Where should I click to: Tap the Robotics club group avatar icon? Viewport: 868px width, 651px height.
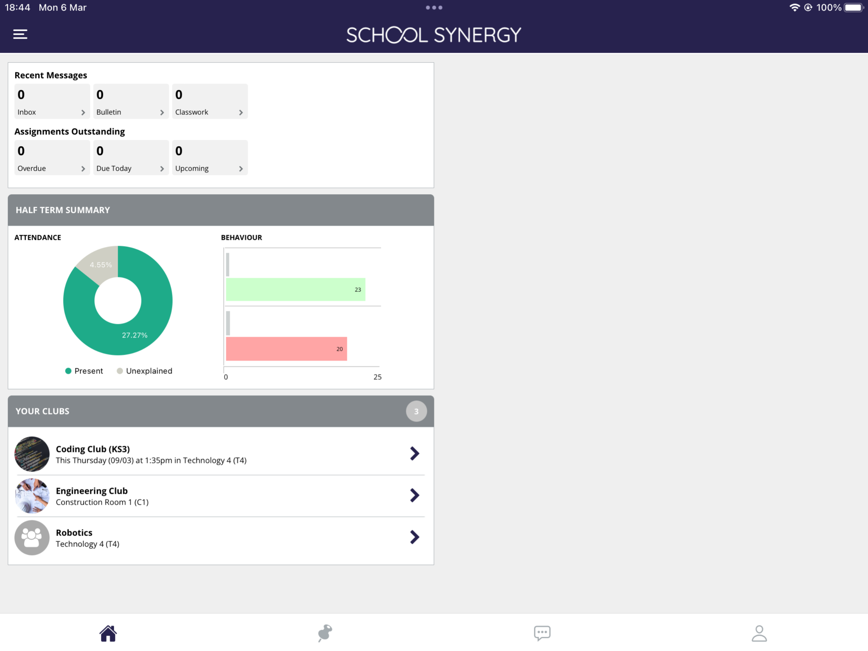[x=32, y=537]
